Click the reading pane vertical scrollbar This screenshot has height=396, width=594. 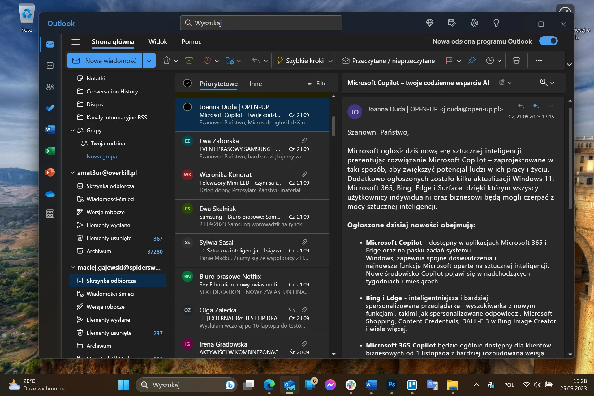(x=570, y=158)
